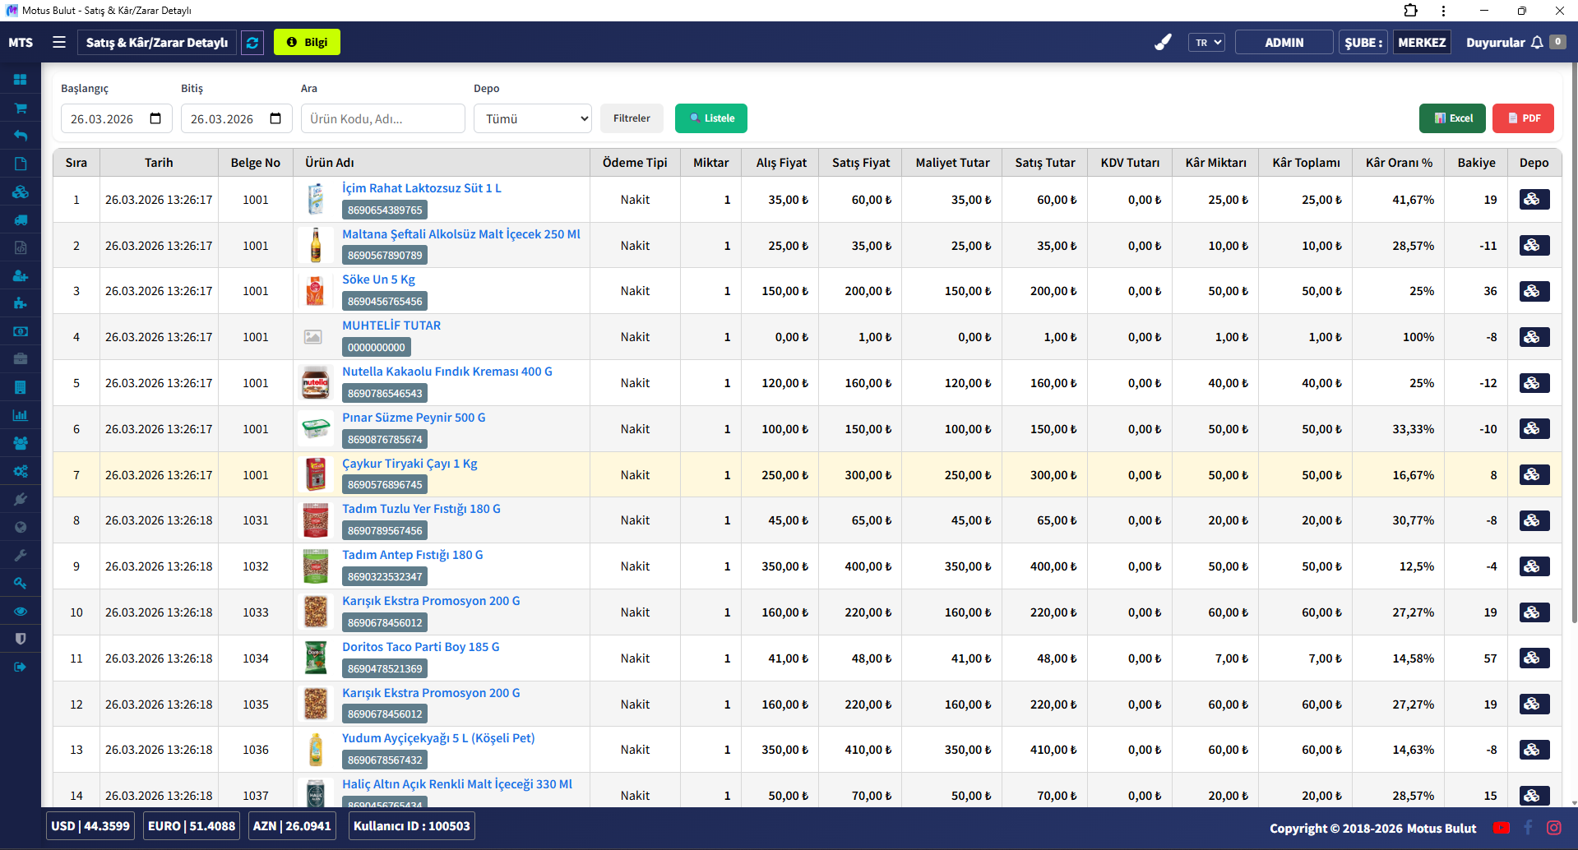1578x850 pixels.
Task: Open the Depo dropdown showing Tümü
Action: (x=533, y=118)
